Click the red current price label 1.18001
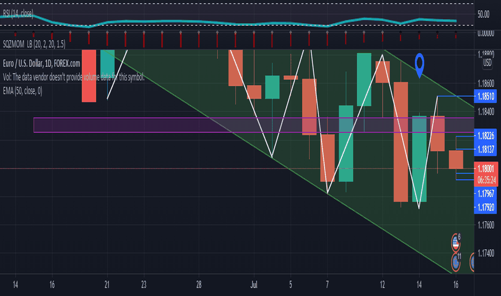Image resolution: width=501 pixels, height=296 pixels. click(485, 169)
